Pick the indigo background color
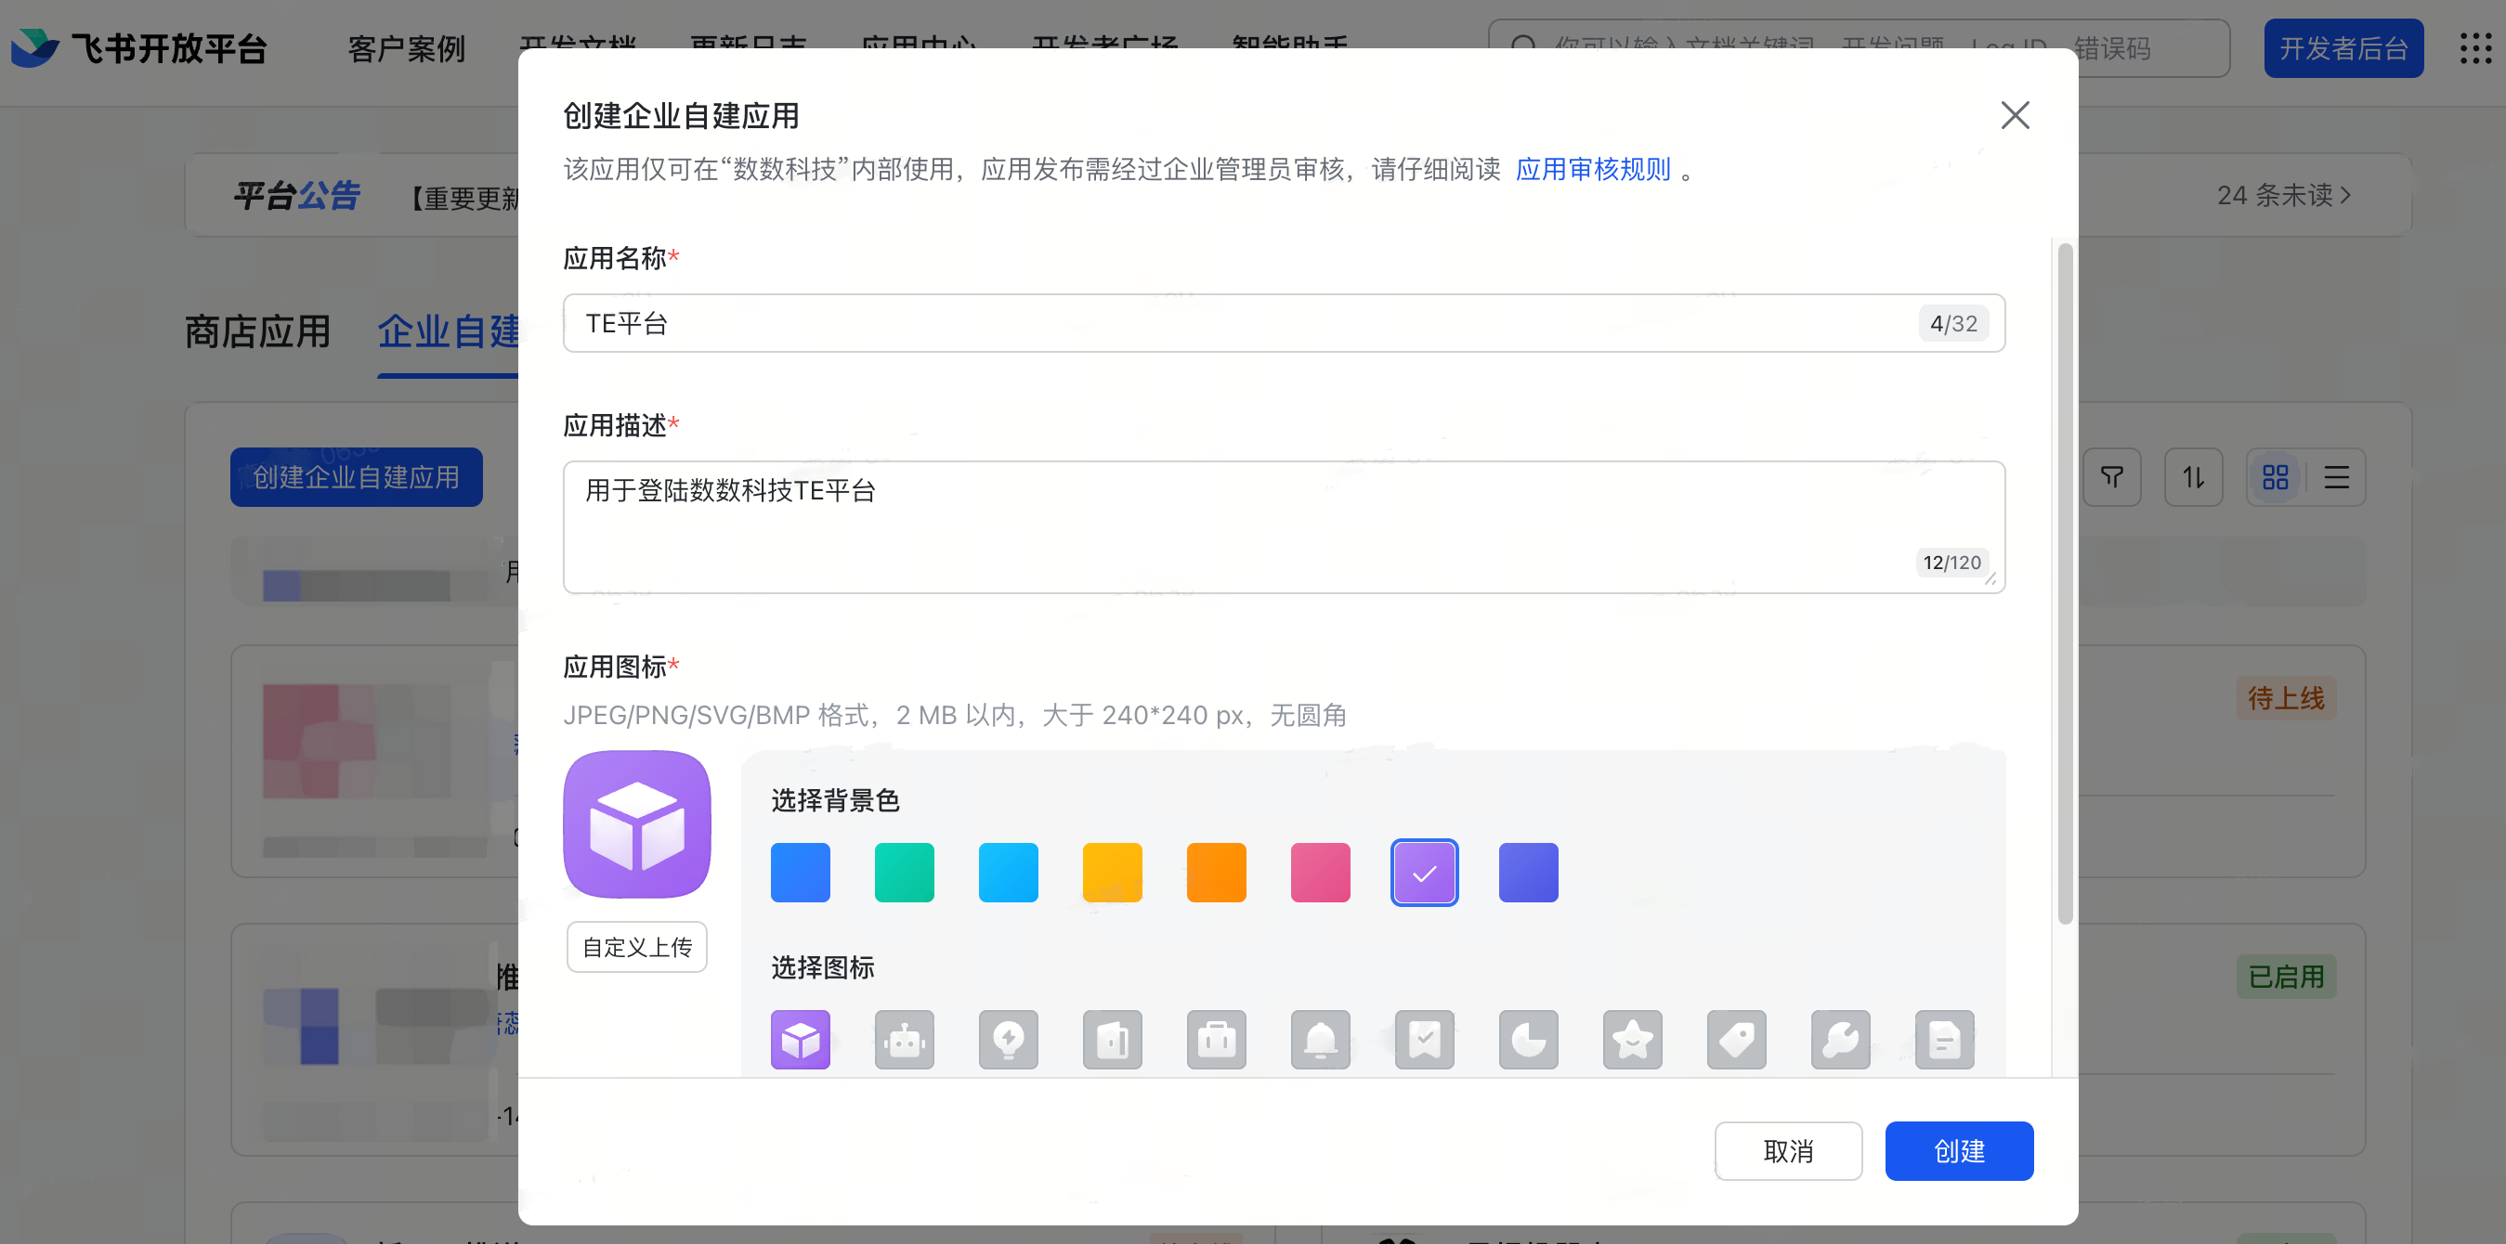The width and height of the screenshot is (2506, 1244). coord(1528,873)
